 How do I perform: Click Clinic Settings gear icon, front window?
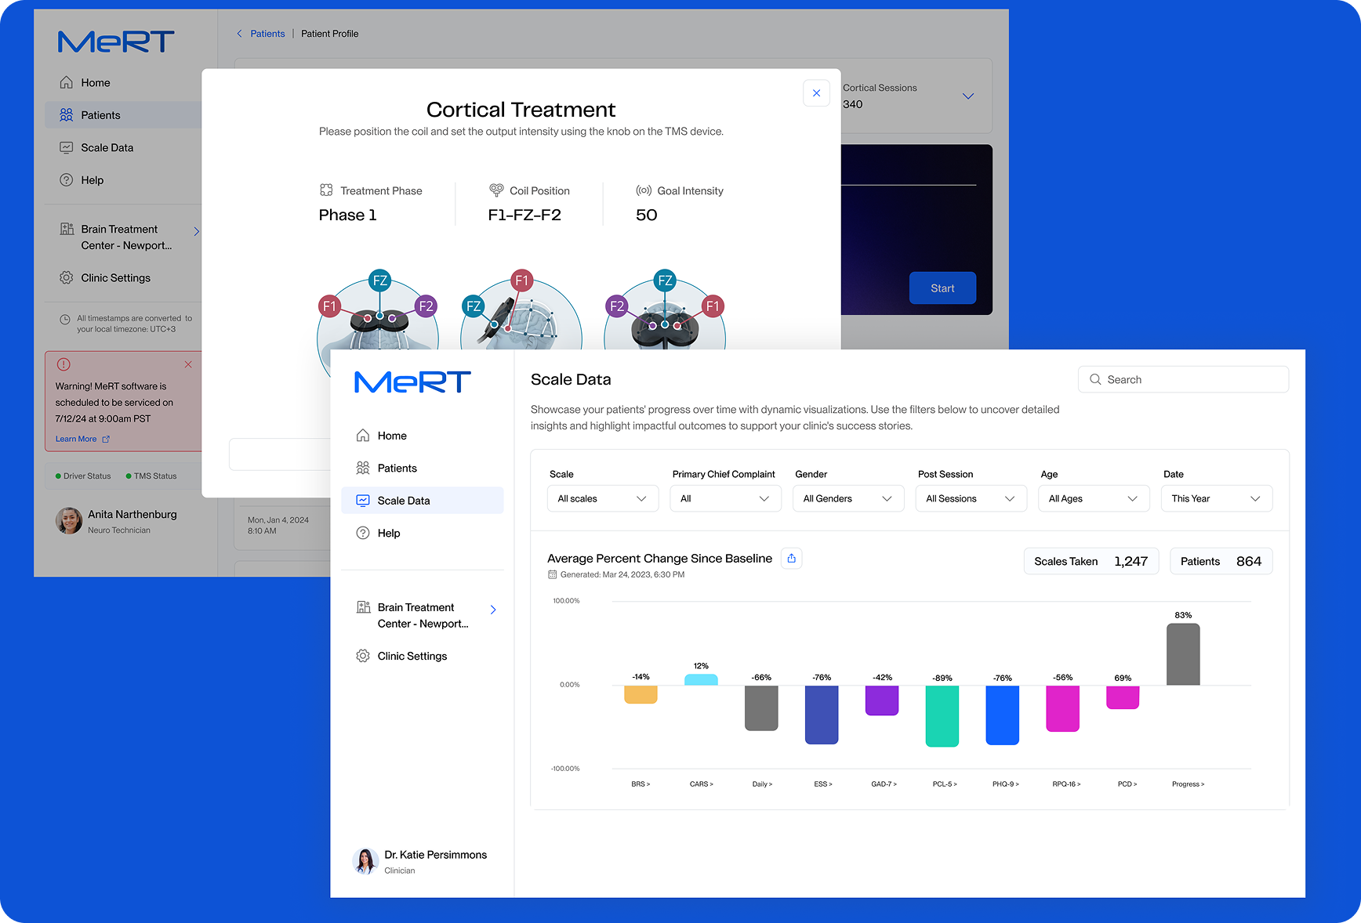click(x=363, y=657)
